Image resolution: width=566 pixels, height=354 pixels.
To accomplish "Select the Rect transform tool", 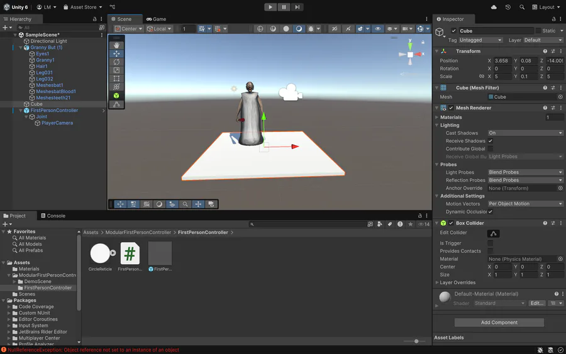I will 116,79.
